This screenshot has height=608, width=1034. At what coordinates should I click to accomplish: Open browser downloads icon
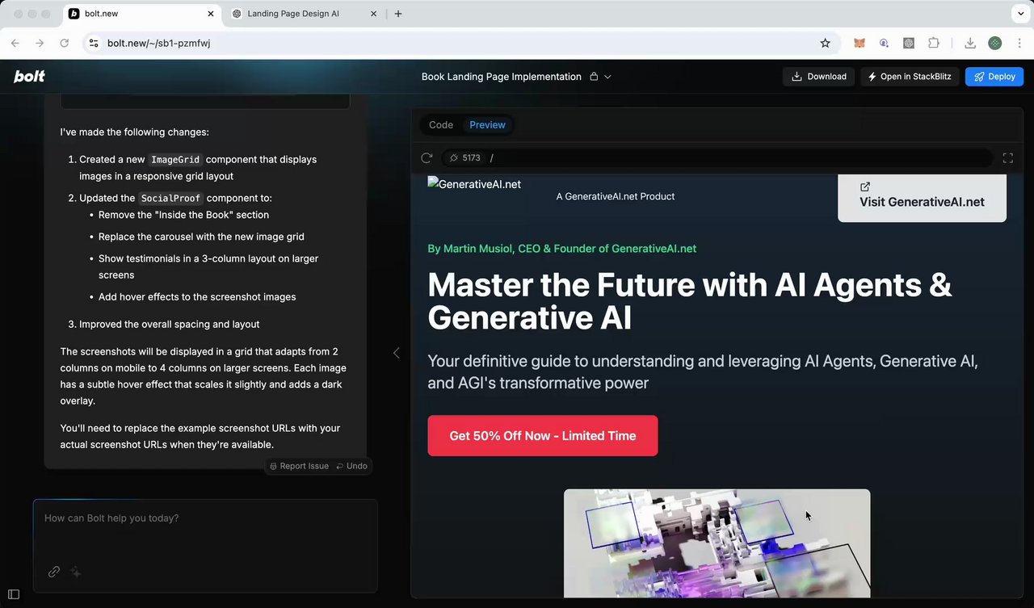click(x=970, y=43)
